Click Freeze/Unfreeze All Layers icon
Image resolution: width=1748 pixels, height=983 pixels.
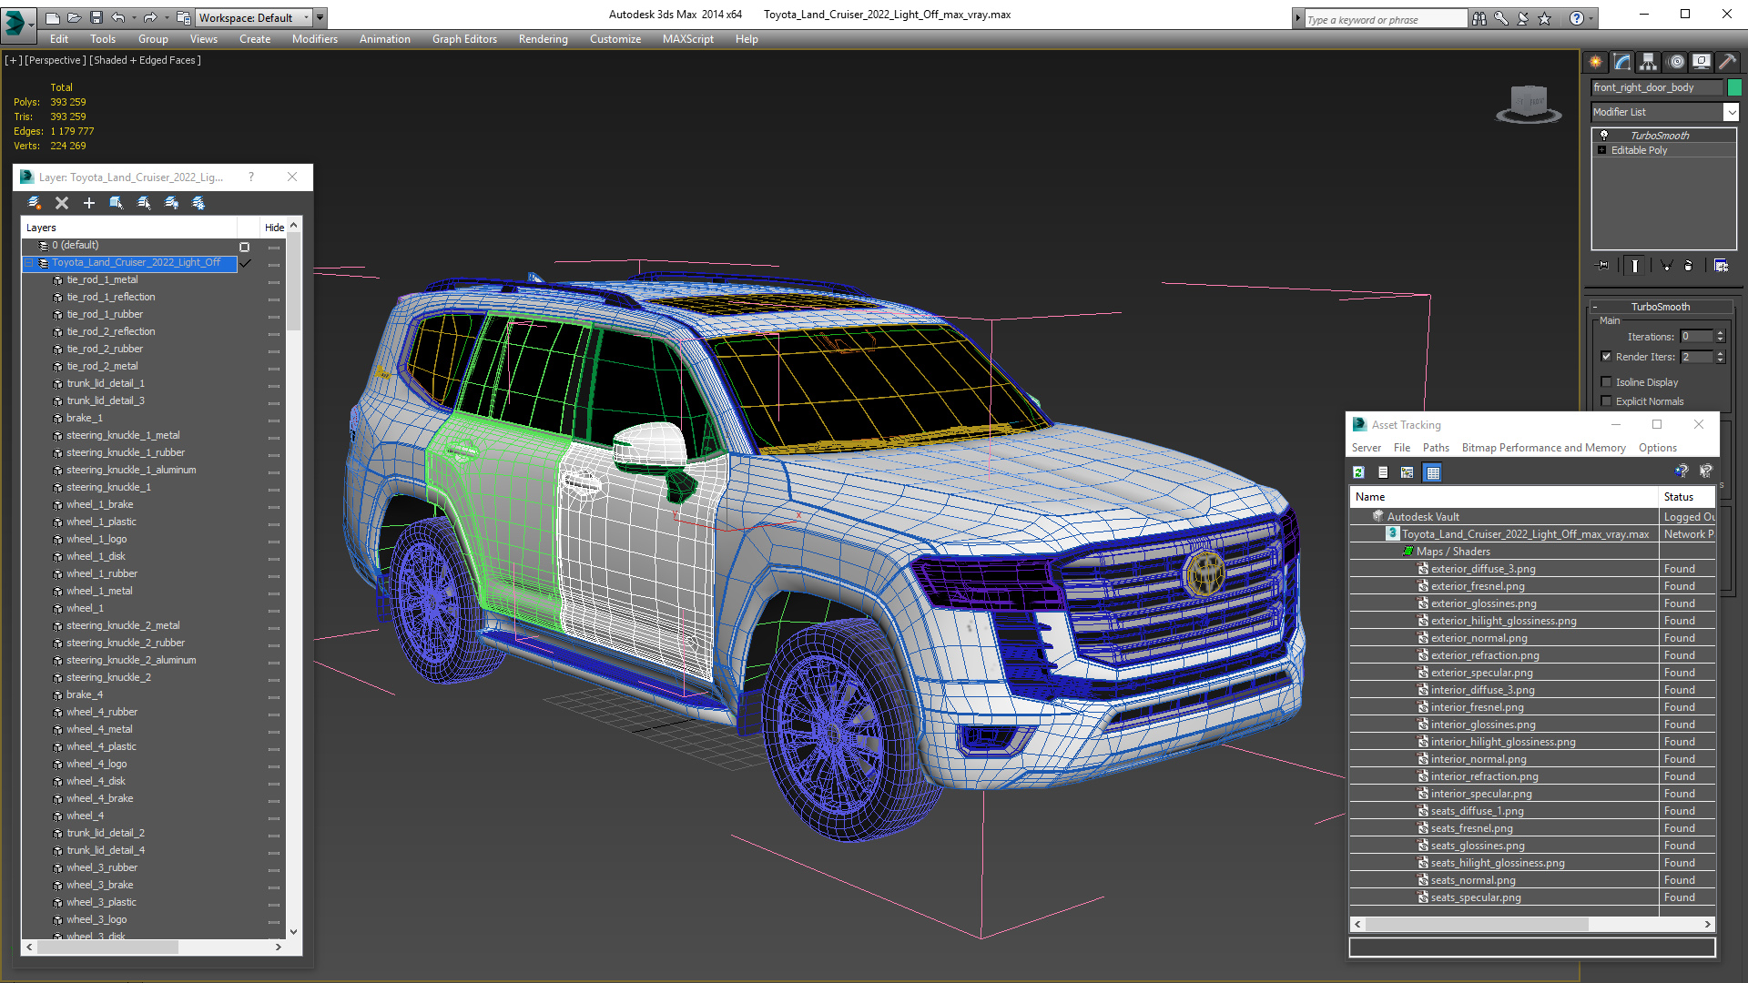click(x=198, y=203)
